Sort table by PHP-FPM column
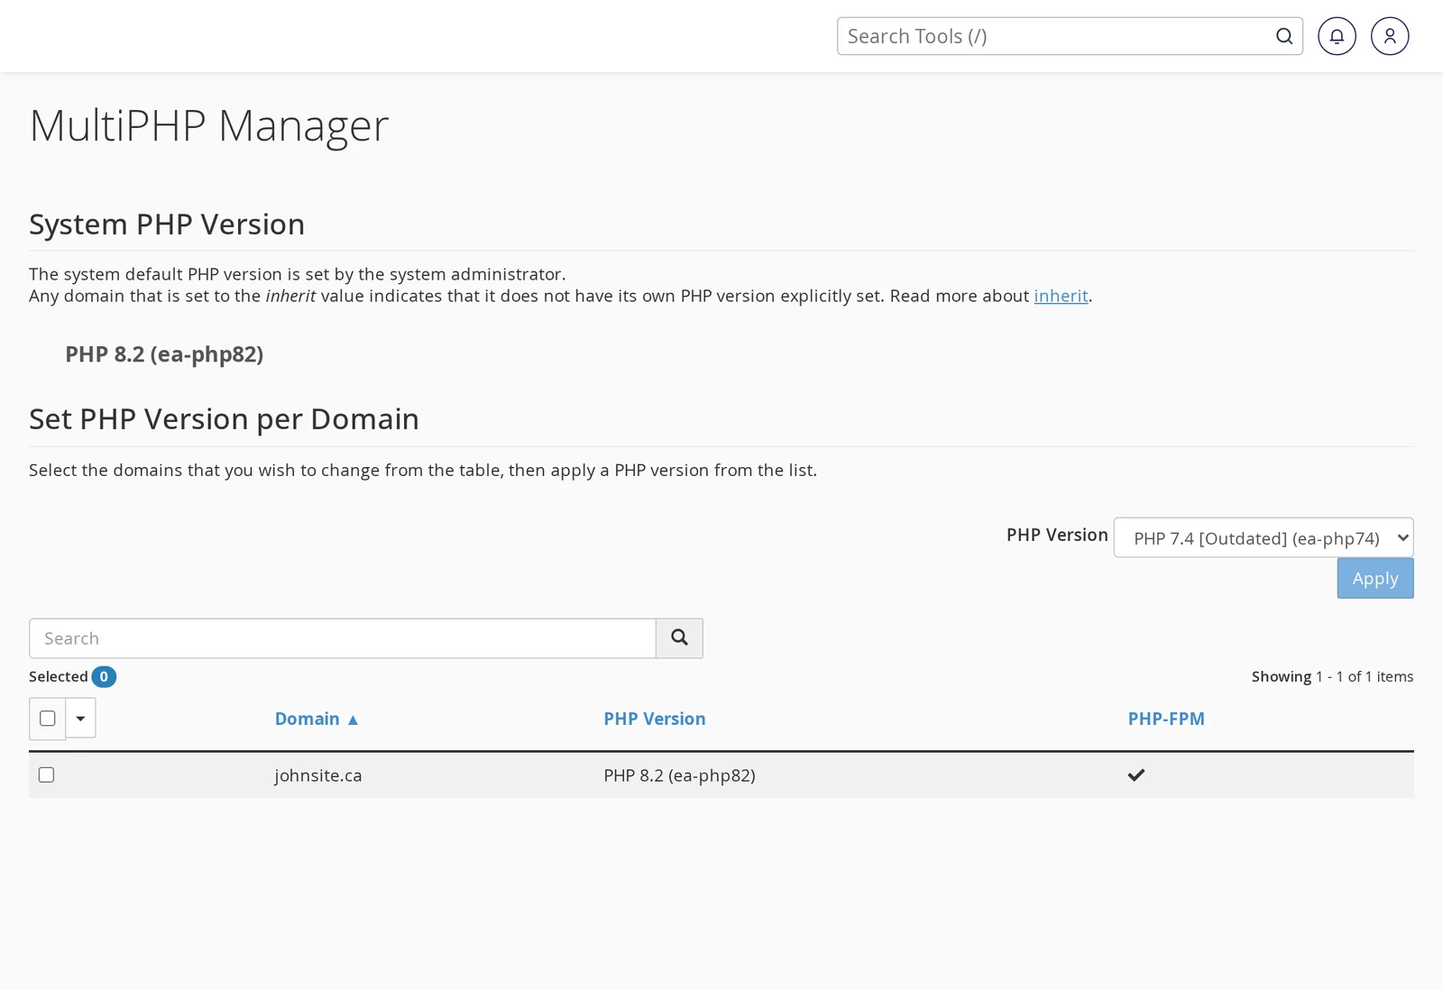The image size is (1443, 990). point(1166,719)
